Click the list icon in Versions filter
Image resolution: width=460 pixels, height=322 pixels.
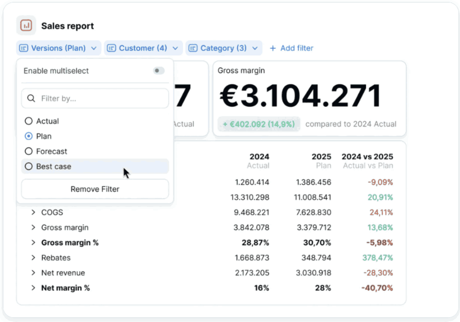coord(24,48)
